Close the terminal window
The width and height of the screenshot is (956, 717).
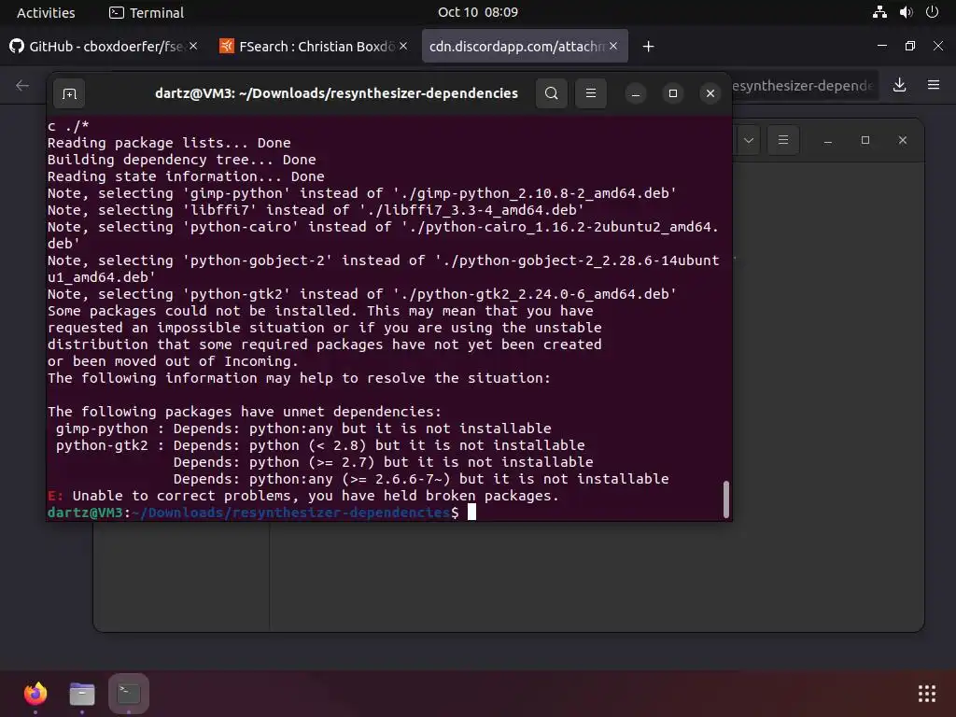[x=710, y=93]
